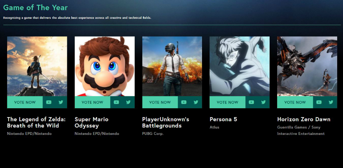Select the Horizon Zero Dawn cover image
The width and height of the screenshot is (343, 168).
[307, 66]
